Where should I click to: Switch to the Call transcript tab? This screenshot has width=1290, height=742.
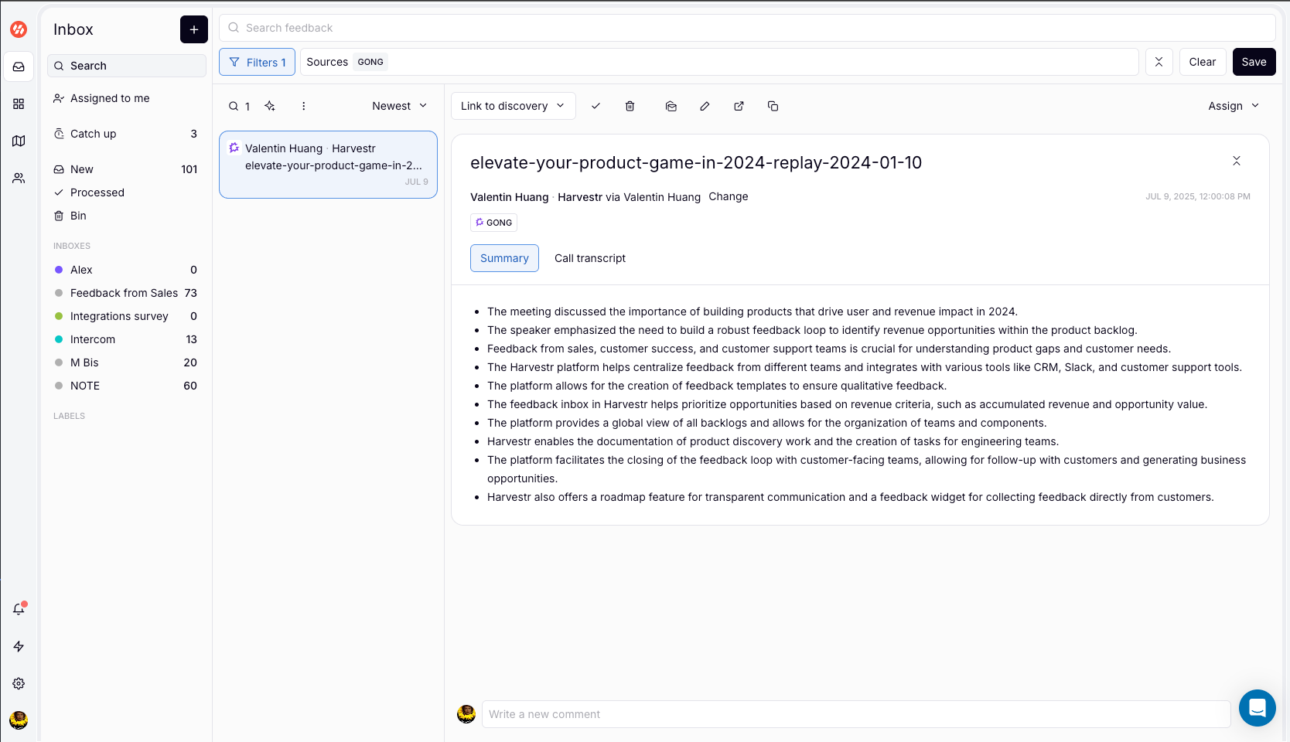click(x=589, y=258)
